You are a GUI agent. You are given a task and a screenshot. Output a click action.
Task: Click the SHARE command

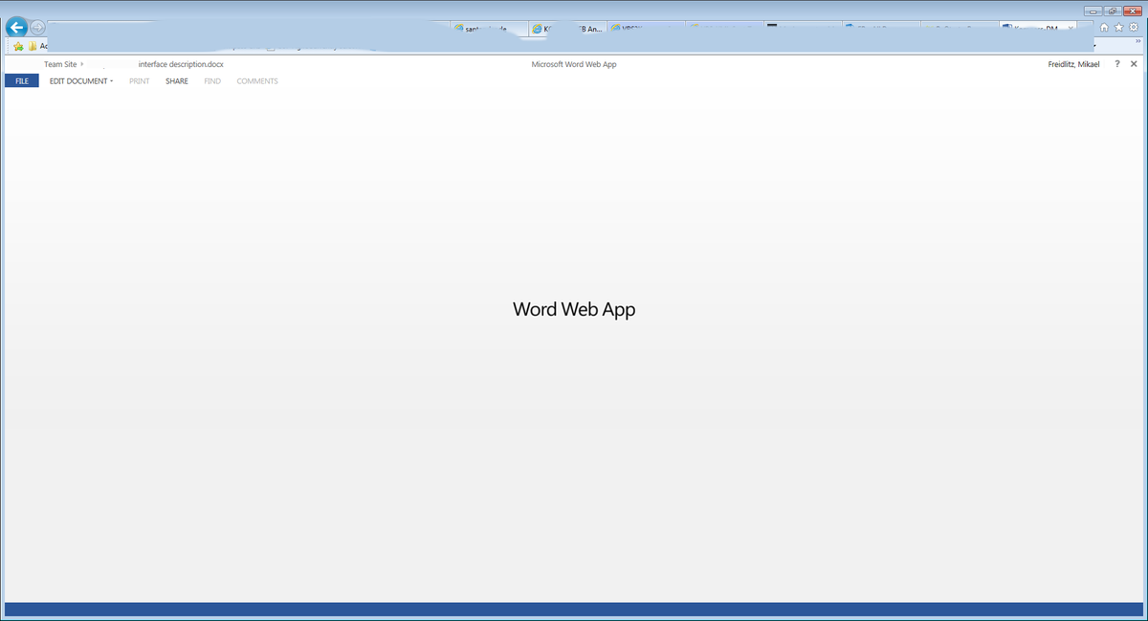[177, 81]
